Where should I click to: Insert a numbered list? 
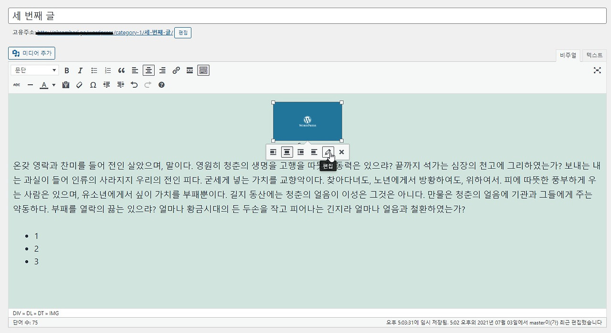pyautogui.click(x=108, y=71)
